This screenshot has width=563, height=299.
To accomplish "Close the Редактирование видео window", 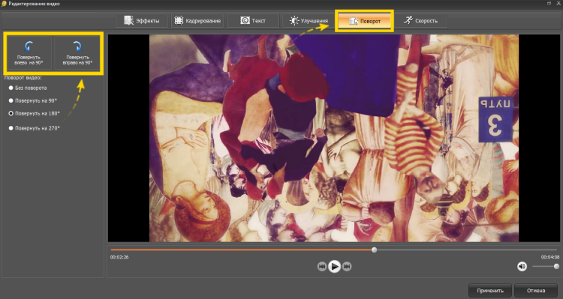I will click(558, 3).
